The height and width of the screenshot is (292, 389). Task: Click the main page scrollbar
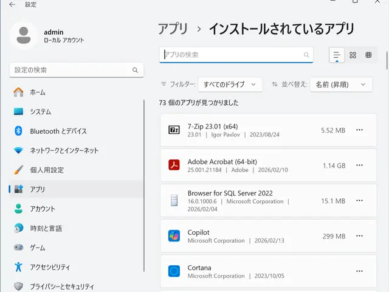387,61
